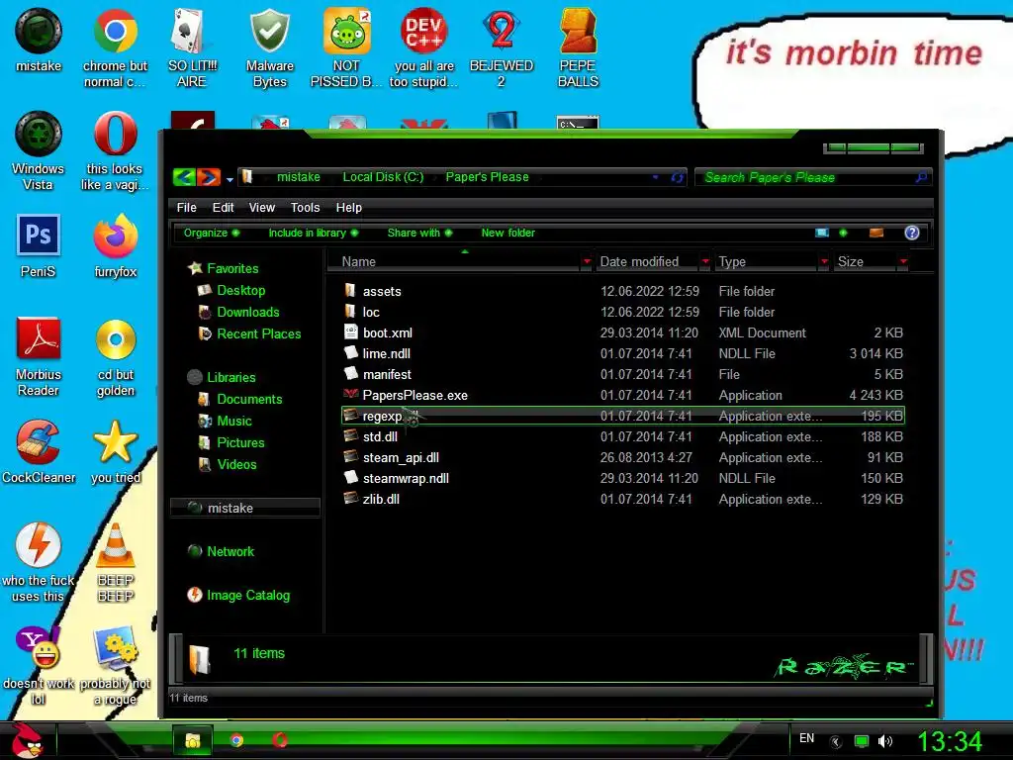Open the address bar previous locations dropdown
This screenshot has width=1013, height=760.
pyautogui.click(x=656, y=177)
